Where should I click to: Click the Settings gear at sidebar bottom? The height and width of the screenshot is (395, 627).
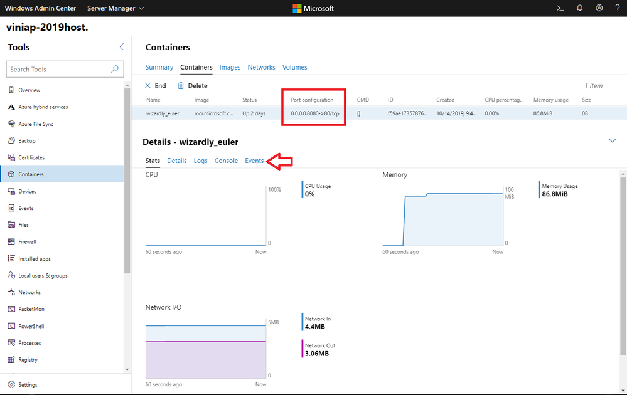pyautogui.click(x=11, y=384)
